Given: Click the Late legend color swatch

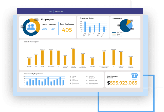Looking at the screenshot, I should [114, 34].
